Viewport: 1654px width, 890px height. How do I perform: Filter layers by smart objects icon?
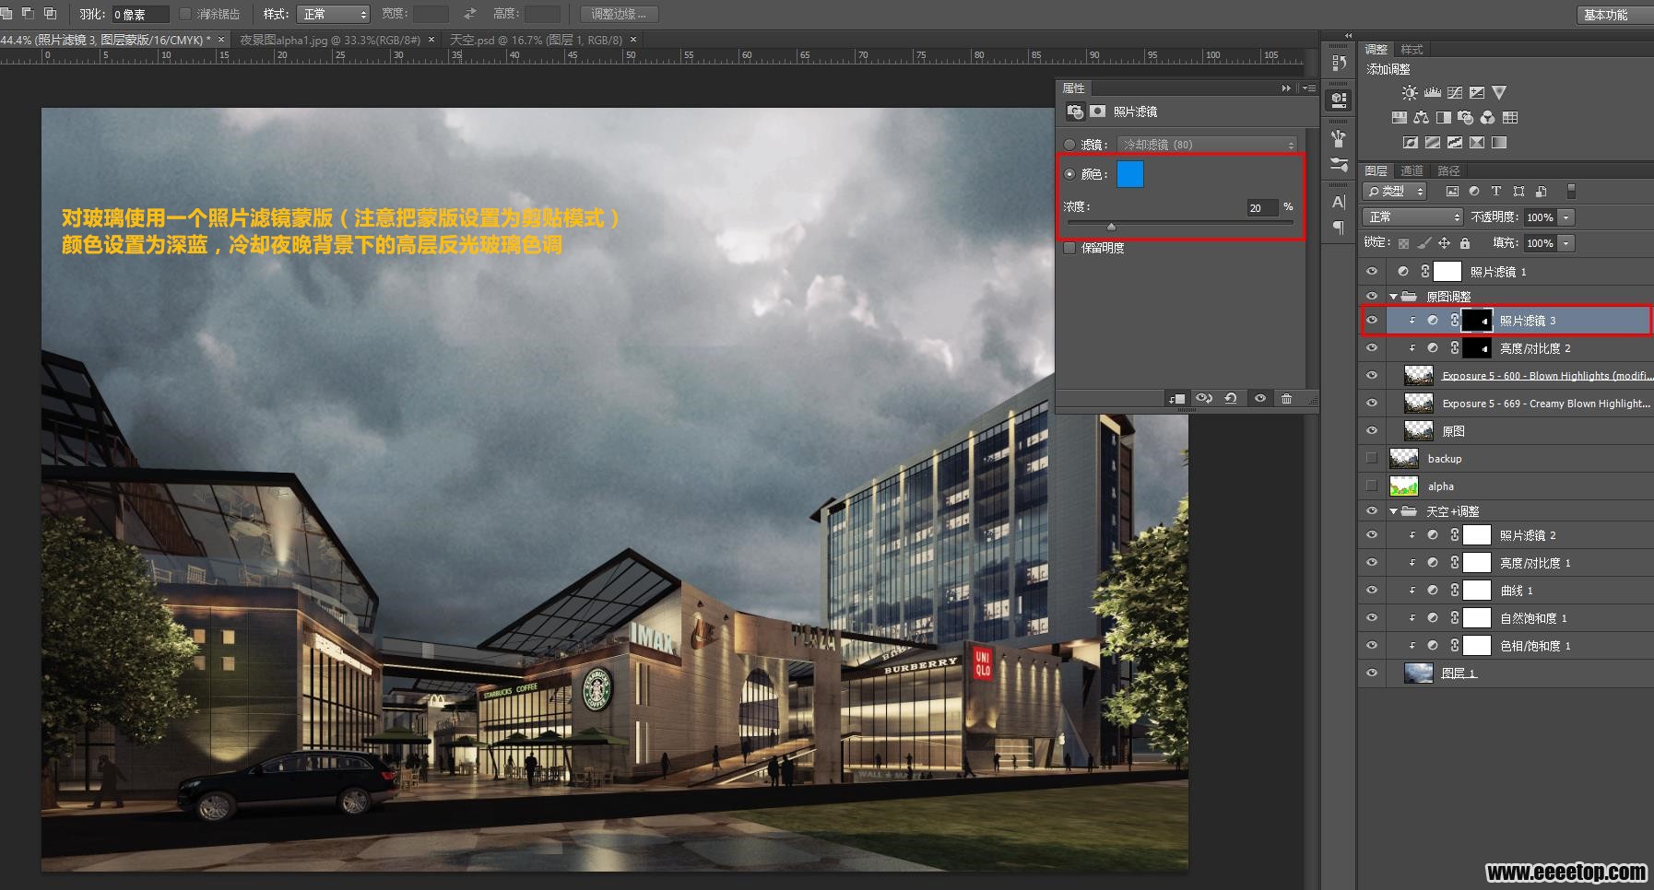(1541, 191)
